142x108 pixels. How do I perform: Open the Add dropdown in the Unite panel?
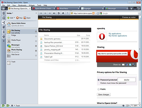(11, 18)
